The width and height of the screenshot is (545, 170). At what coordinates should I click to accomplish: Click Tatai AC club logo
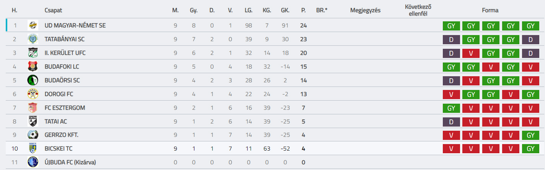[x=33, y=122]
